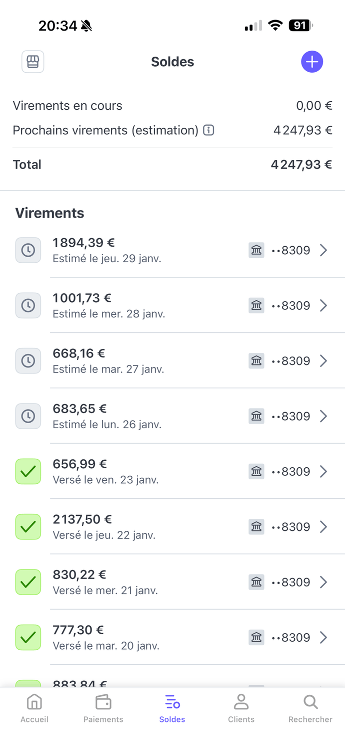The image size is (345, 752).
Task: Tap green checkmark for 777,30 € payout
Action: pyautogui.click(x=28, y=638)
